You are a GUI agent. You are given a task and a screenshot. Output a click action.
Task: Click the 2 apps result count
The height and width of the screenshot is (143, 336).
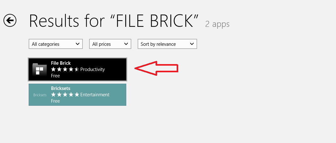click(x=217, y=24)
